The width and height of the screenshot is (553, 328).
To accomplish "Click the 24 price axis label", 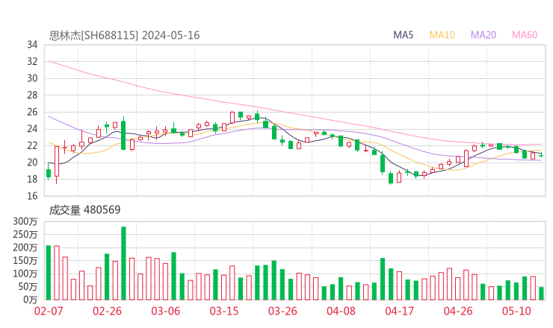I will [x=32, y=129].
